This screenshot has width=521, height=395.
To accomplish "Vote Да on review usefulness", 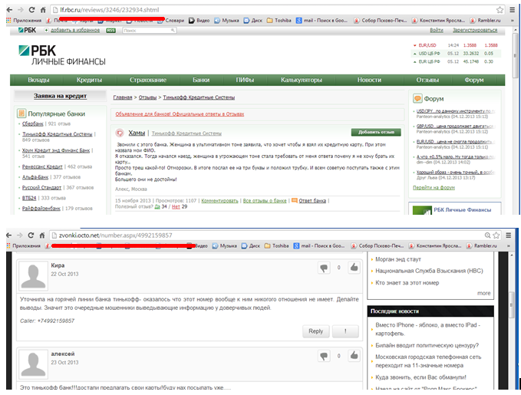I will tap(157, 206).
